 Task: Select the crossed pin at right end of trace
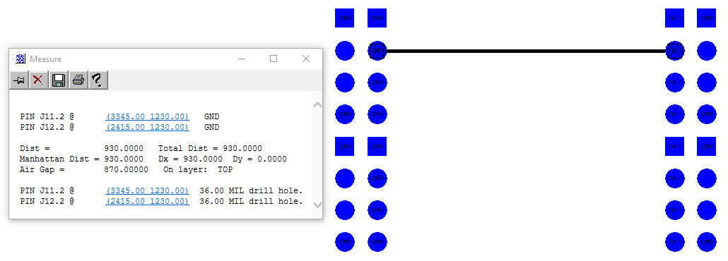point(674,51)
